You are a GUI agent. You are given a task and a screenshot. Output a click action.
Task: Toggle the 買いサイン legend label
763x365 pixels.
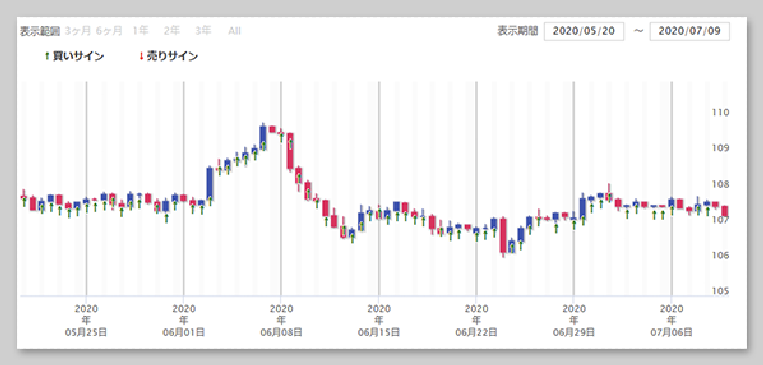tap(78, 56)
